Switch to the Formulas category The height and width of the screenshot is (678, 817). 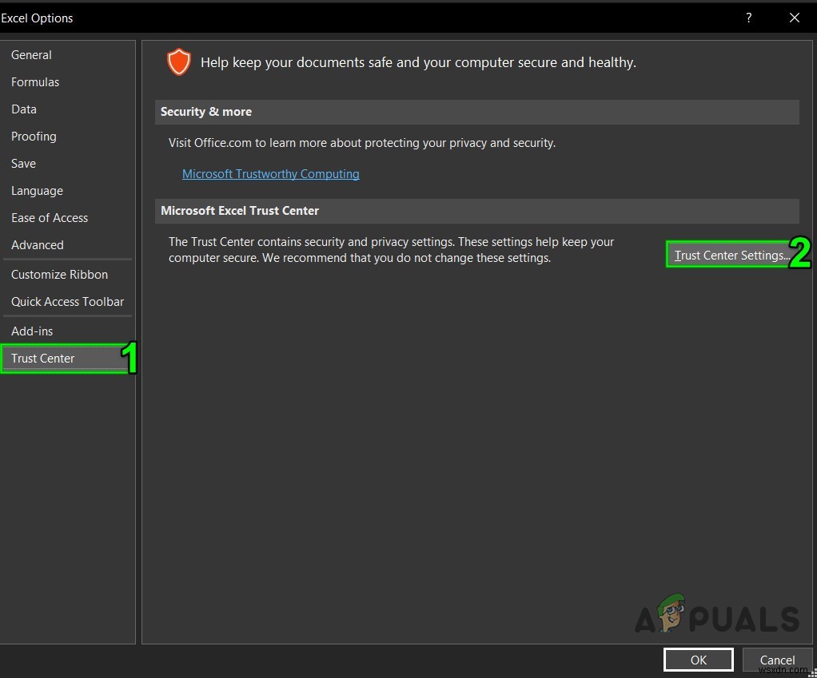35,82
